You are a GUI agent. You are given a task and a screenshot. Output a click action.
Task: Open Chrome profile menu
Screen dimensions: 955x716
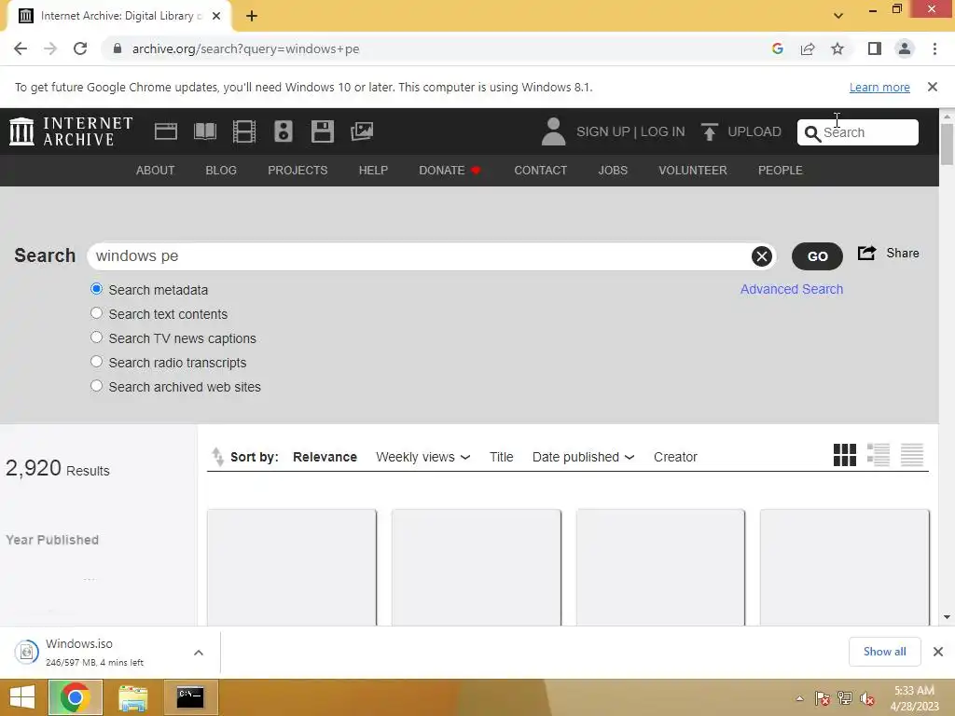[x=905, y=48]
